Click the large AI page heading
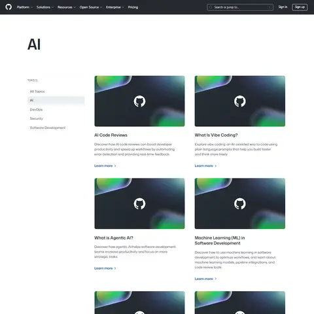Image resolution: width=314 pixels, height=314 pixels. [x=34, y=44]
